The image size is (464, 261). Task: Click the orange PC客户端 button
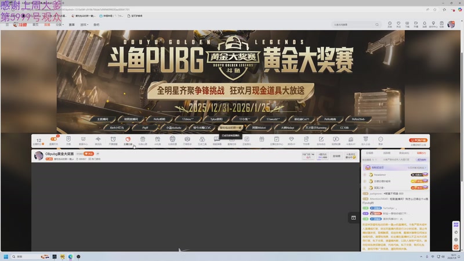click(418, 140)
